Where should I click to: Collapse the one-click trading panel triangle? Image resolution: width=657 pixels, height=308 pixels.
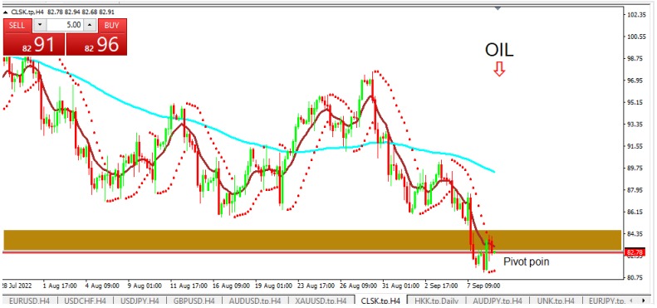[6, 12]
